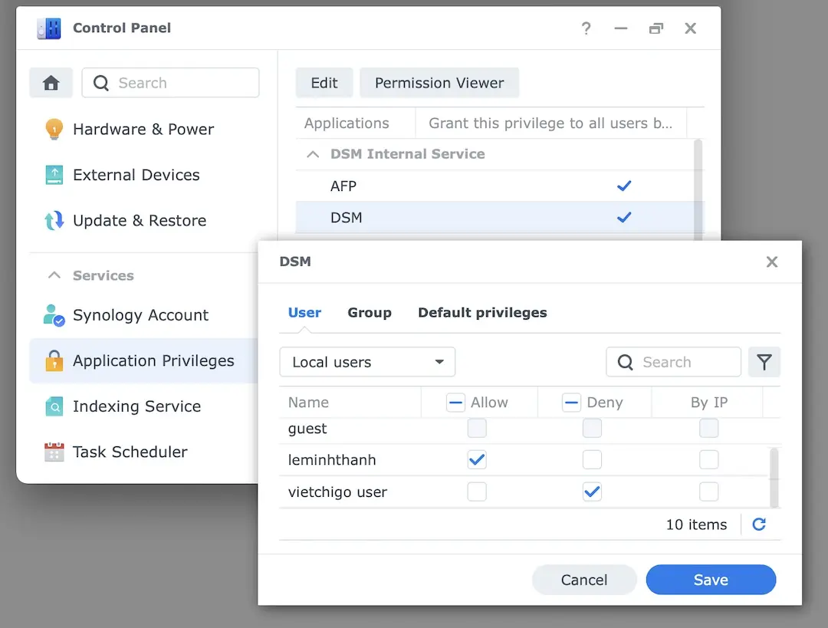Uncheck Deny for vietchigo user
Screen dimensions: 828x628
(592, 492)
